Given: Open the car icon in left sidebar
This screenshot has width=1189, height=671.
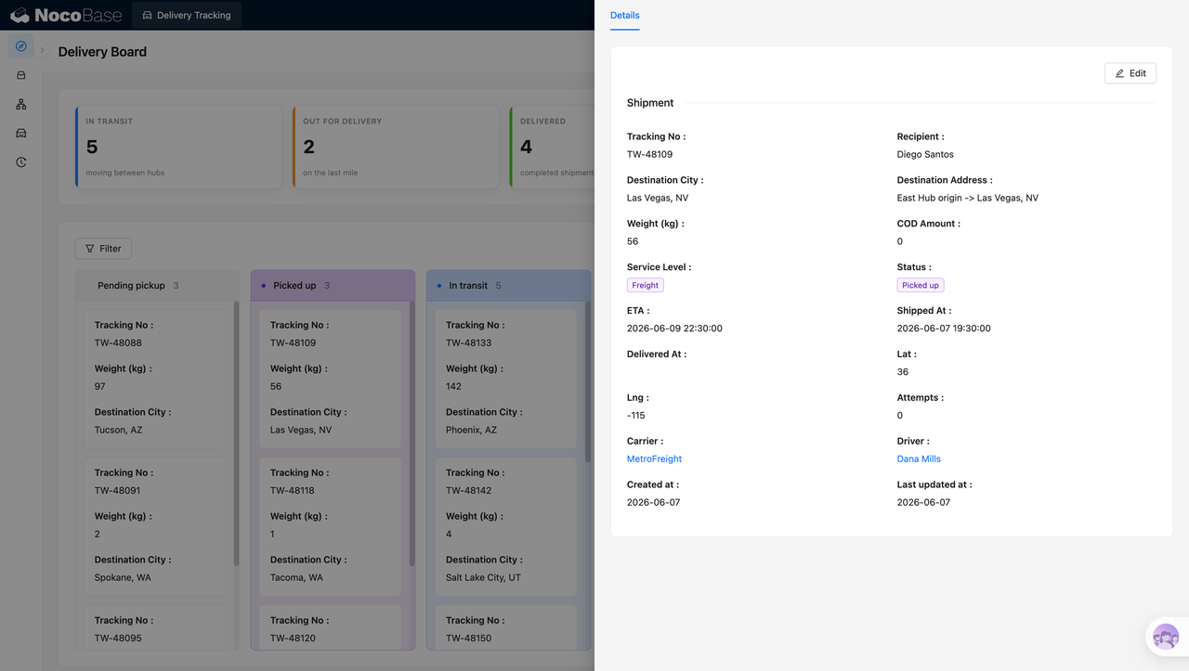Looking at the screenshot, I should click(x=20, y=133).
